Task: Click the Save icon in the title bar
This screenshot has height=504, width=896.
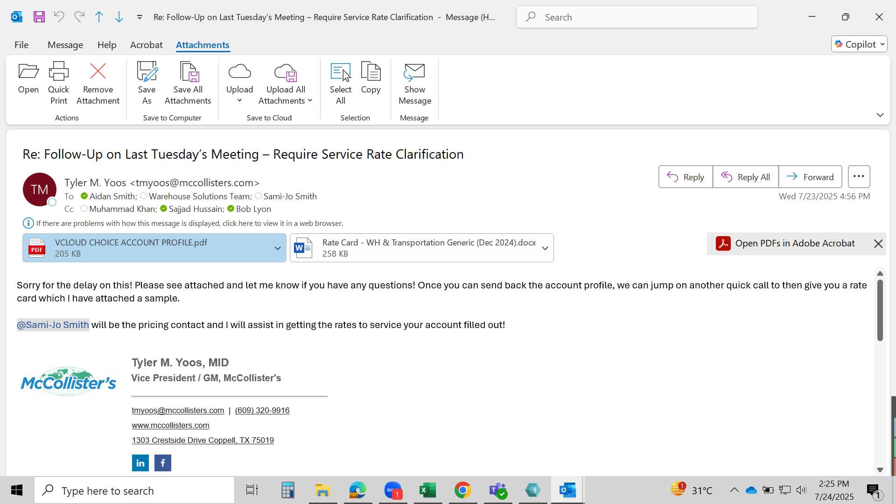Action: click(39, 17)
